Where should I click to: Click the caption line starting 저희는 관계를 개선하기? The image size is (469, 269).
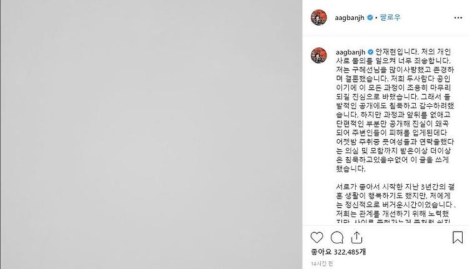tap(393, 214)
